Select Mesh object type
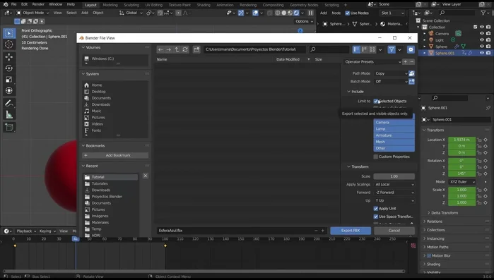 pyautogui.click(x=394, y=142)
